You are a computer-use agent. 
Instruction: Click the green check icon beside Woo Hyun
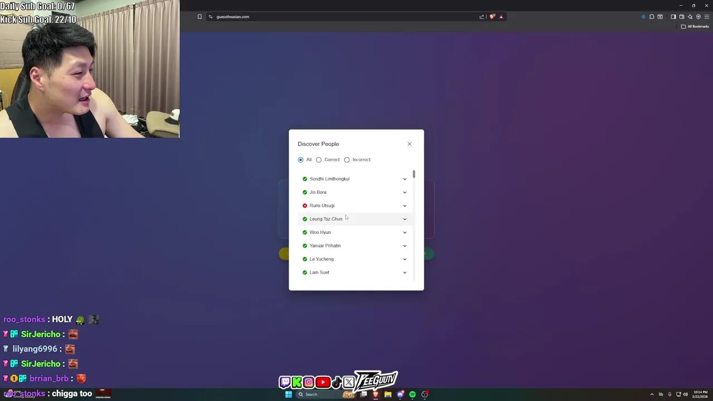(305, 232)
